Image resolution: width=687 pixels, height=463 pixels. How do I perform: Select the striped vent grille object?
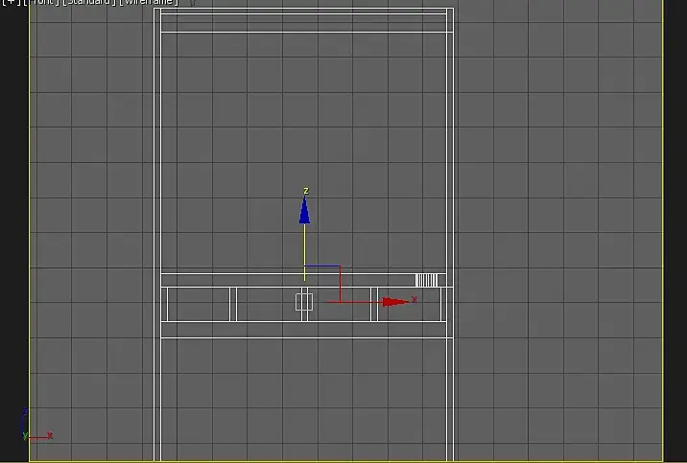pyautogui.click(x=426, y=280)
